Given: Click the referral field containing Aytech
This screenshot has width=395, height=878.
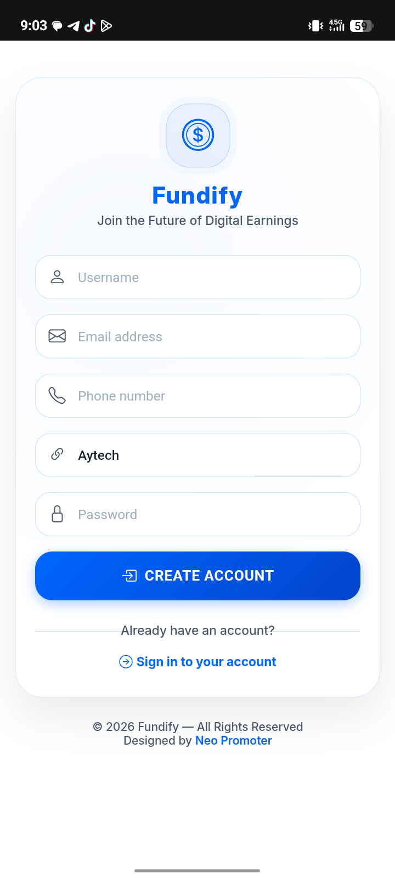Looking at the screenshot, I should [x=208, y=455].
